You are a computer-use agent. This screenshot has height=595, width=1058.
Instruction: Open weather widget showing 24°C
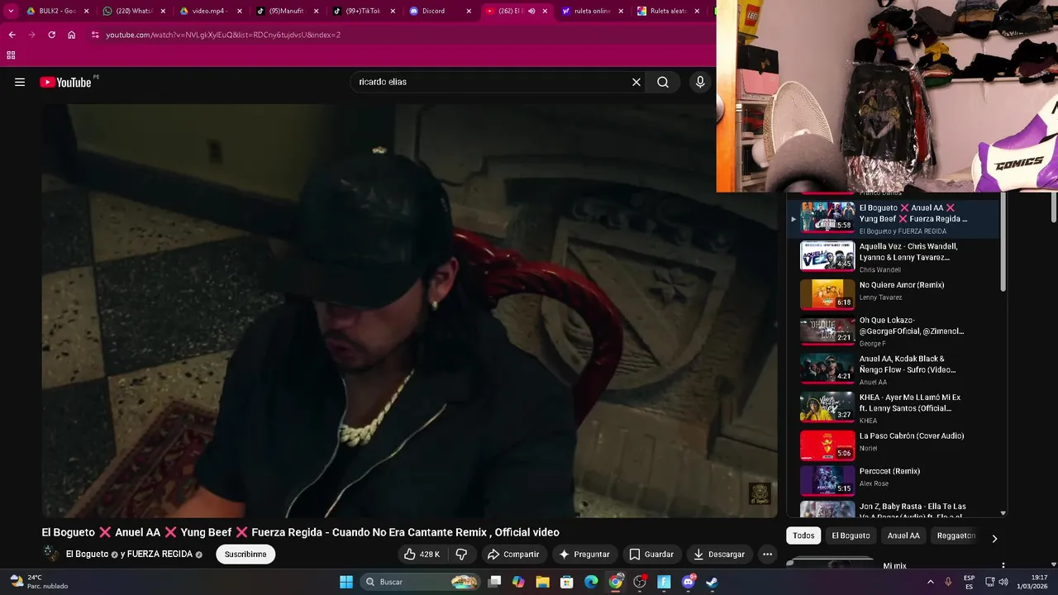[x=38, y=582]
